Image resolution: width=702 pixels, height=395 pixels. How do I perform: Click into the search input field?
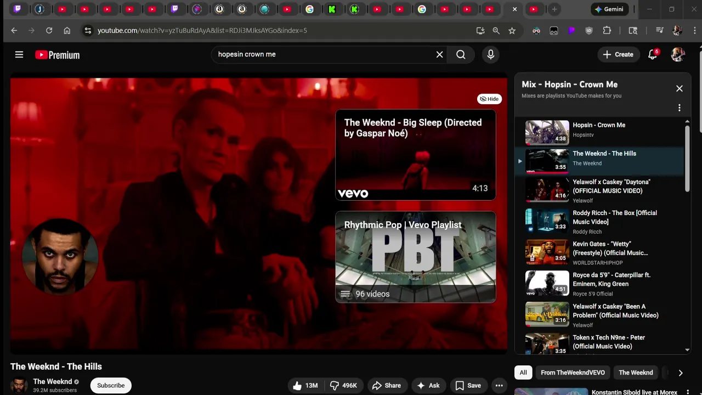pos(324,54)
